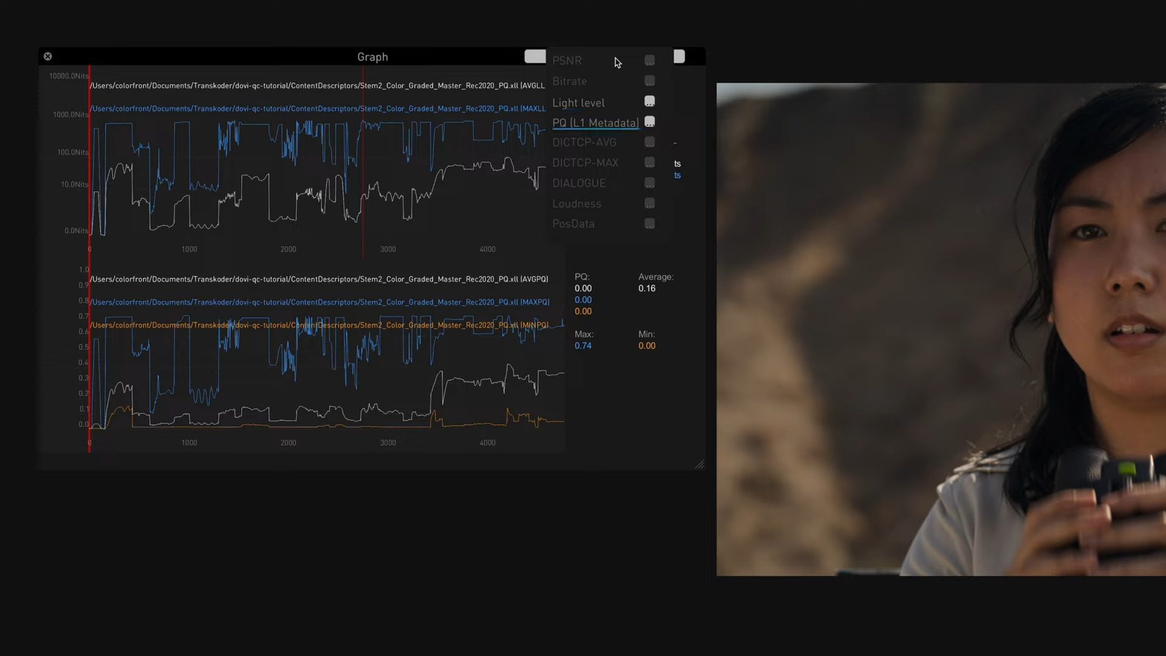Click the small white button at title bar right
This screenshot has height=656, width=1166.
(679, 56)
